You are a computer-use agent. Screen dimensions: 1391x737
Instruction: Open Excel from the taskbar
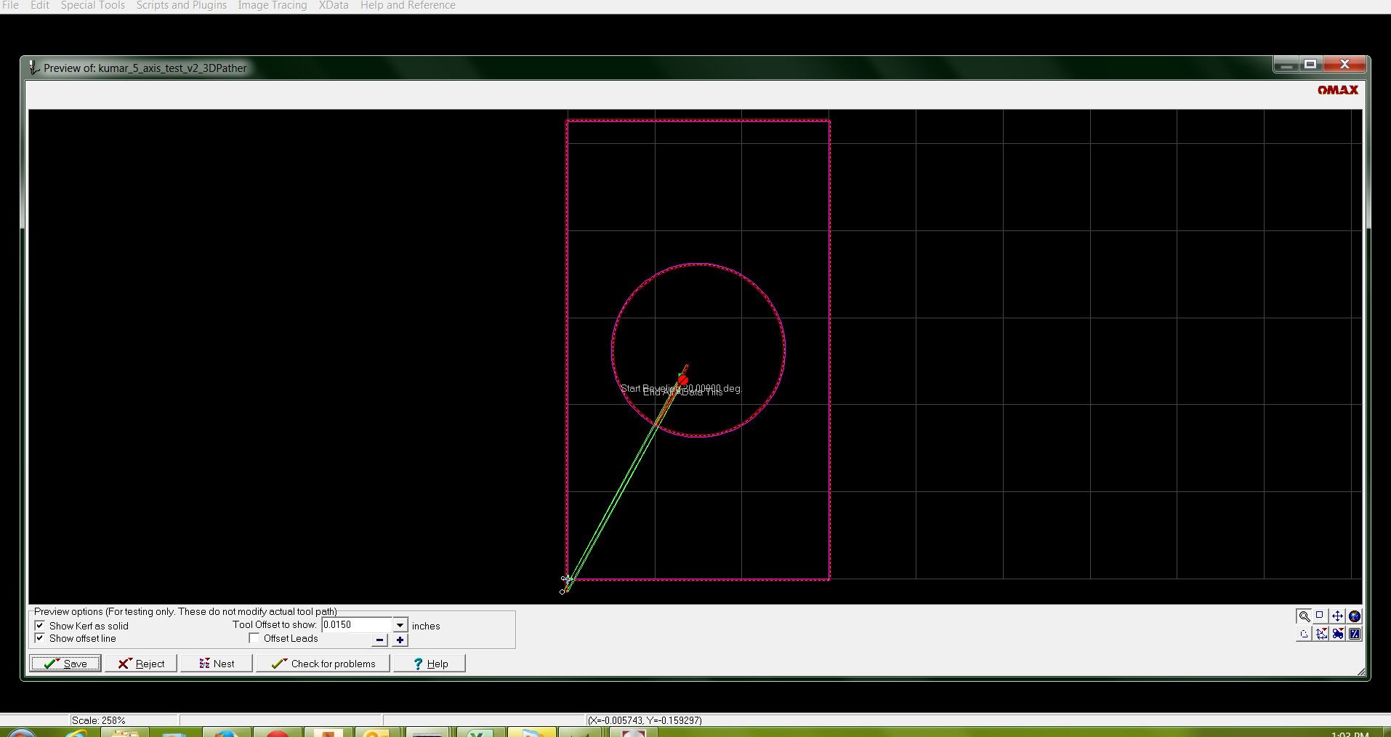480,733
